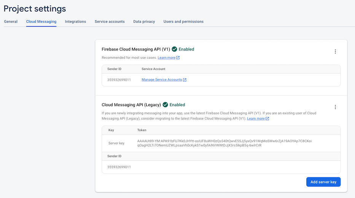
Task: Click the Sender ID header in the V1 table
Action: [114, 69]
